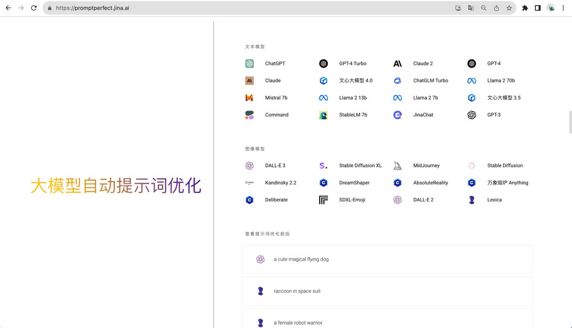View the site information lock icon

point(50,8)
